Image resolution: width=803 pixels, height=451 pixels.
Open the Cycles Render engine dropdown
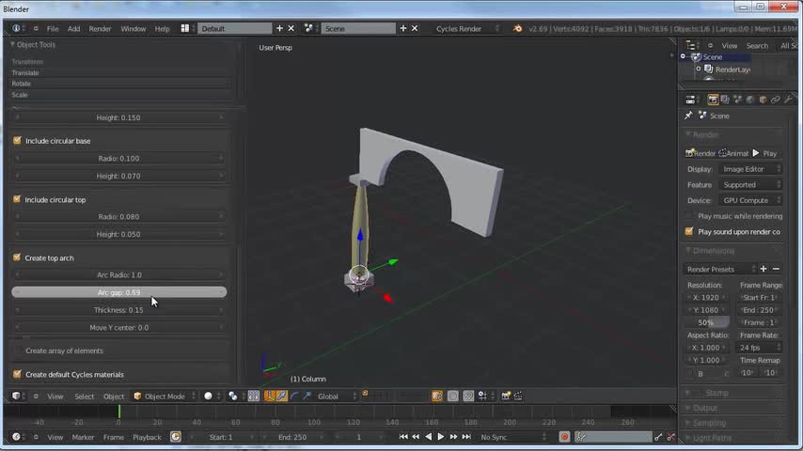click(x=467, y=29)
